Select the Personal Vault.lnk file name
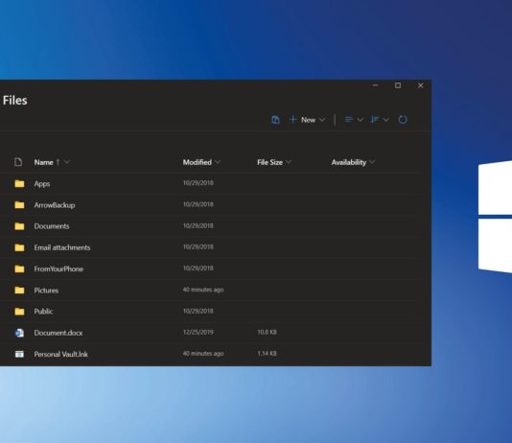512x443 pixels. (x=61, y=354)
